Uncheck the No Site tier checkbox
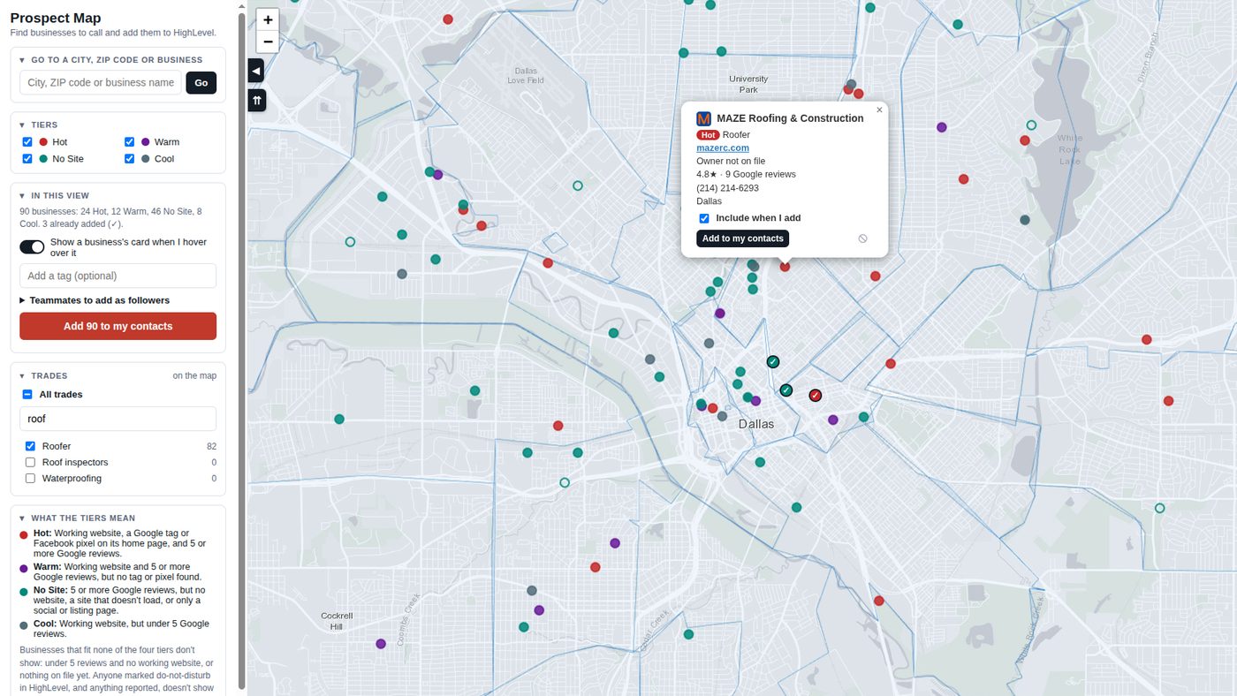This screenshot has height=696, width=1237. tap(27, 159)
